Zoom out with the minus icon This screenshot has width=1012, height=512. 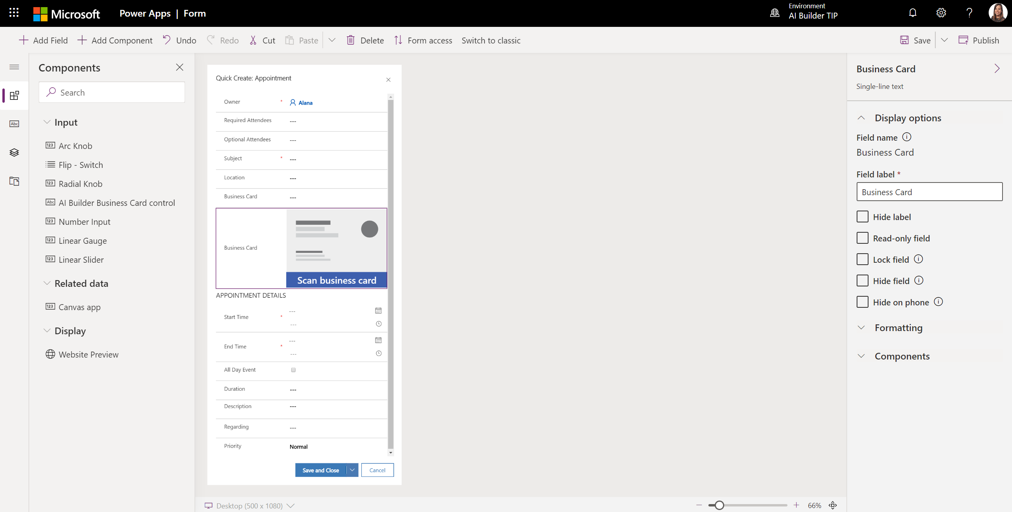tap(699, 505)
